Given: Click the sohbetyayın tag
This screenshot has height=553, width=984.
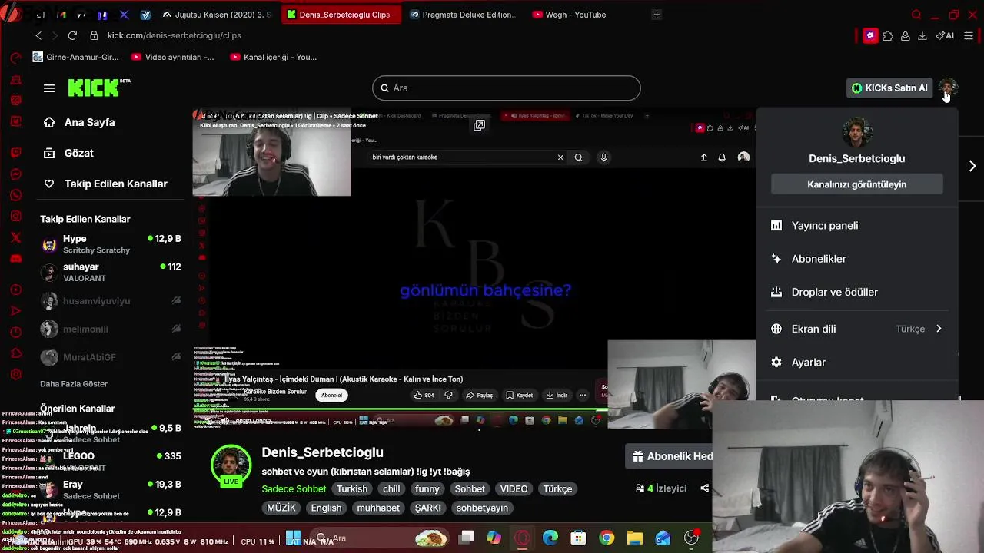Looking at the screenshot, I should pyautogui.click(x=482, y=508).
